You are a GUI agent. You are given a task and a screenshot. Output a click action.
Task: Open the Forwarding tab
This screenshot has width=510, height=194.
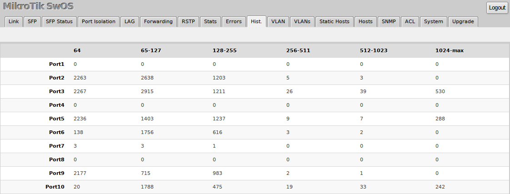click(158, 21)
